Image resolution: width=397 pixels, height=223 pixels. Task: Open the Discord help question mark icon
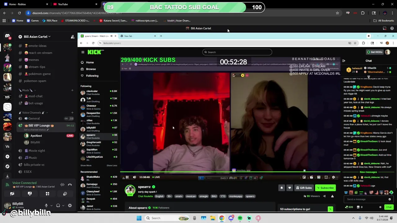[x=392, y=28]
